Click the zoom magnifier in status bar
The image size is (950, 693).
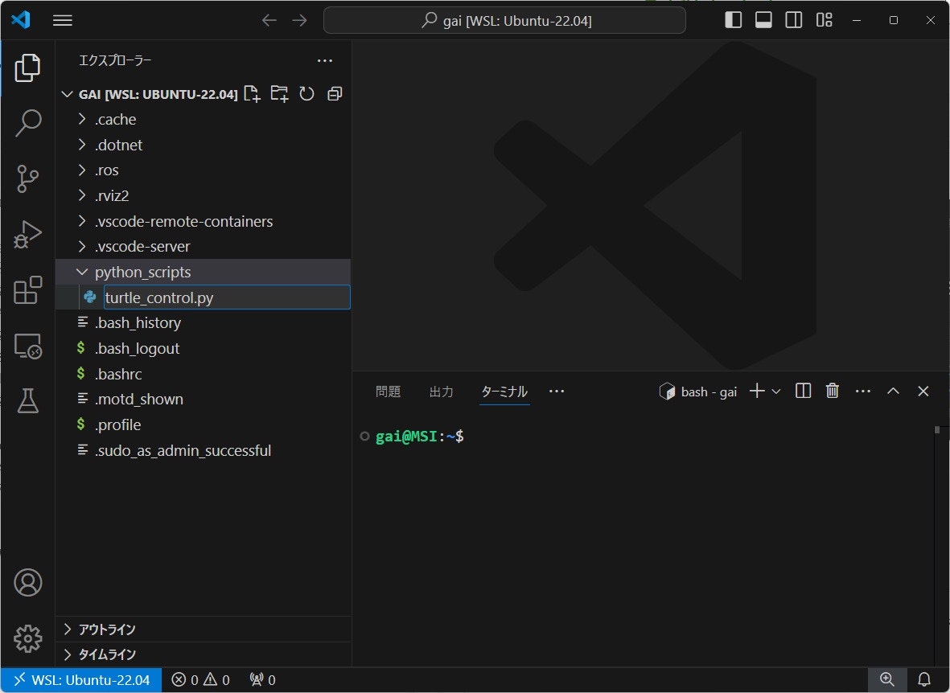point(887,679)
